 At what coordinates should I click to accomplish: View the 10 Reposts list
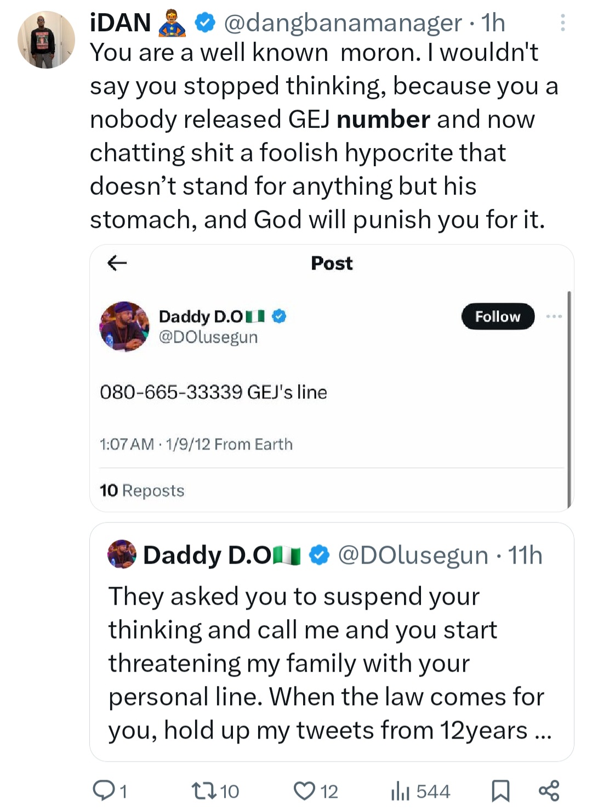[142, 490]
